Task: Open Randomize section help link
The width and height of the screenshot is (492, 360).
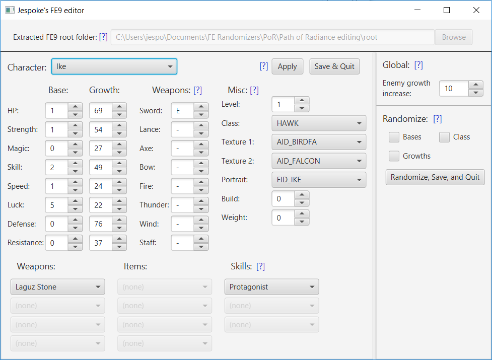Action: click(x=438, y=119)
